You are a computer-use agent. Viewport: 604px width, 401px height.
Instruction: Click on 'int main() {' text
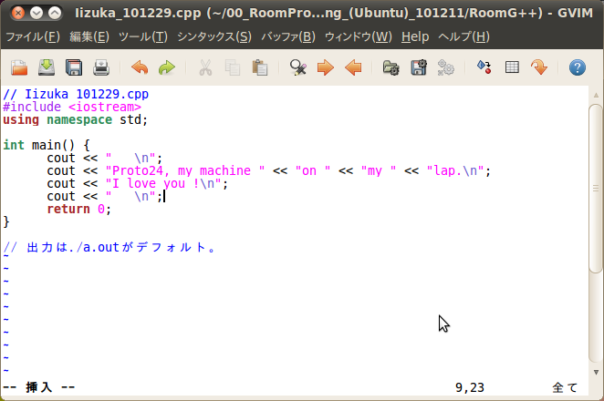tap(47, 145)
